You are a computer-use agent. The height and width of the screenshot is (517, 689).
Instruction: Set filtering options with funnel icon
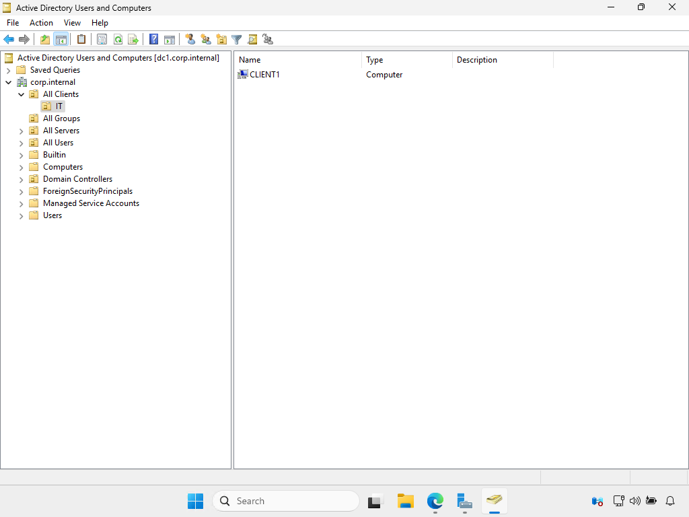click(236, 40)
